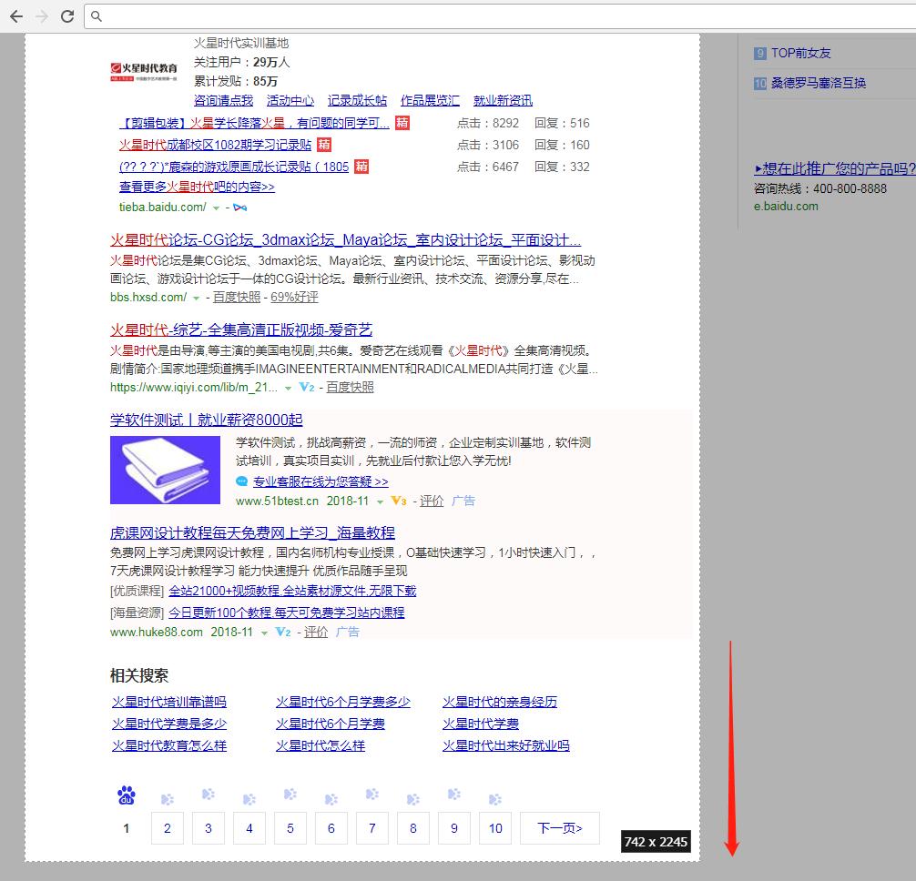The height and width of the screenshot is (881, 916).
Task: Click the red badge on the 成都校区 record thread
Action: pos(324,144)
